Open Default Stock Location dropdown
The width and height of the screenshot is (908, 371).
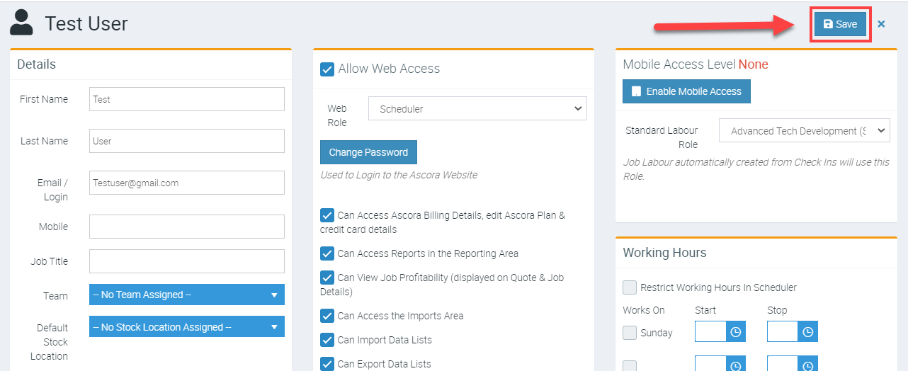tap(186, 327)
